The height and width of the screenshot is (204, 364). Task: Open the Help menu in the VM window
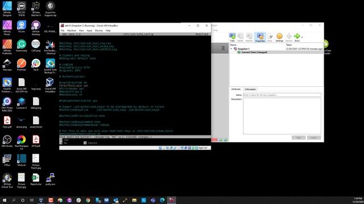pos(108,31)
